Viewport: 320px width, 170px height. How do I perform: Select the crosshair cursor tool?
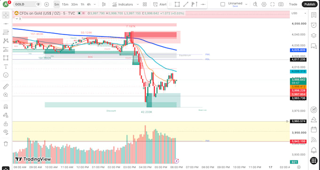coord(6,15)
